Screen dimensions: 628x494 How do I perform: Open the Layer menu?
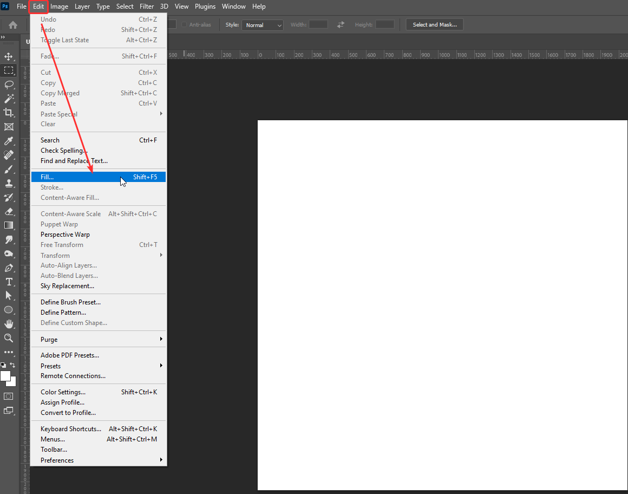[82, 6]
